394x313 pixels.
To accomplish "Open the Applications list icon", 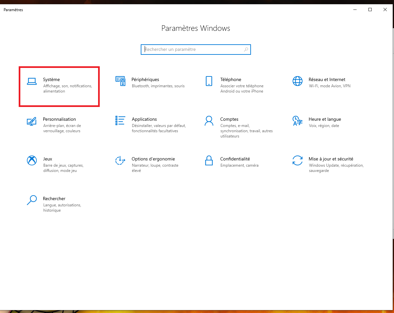I will coord(120,120).
